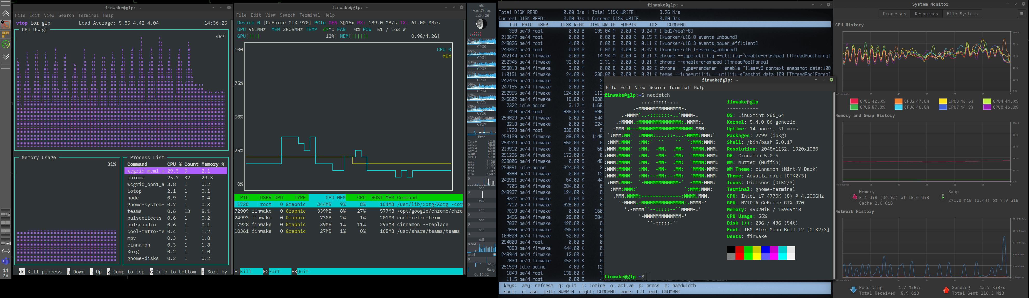Open Search menu in vtop terminal
The width and height of the screenshot is (1029, 298).
click(x=66, y=16)
